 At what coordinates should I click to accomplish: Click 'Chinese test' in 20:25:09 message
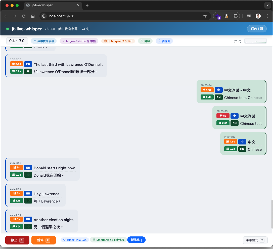tap(251, 124)
